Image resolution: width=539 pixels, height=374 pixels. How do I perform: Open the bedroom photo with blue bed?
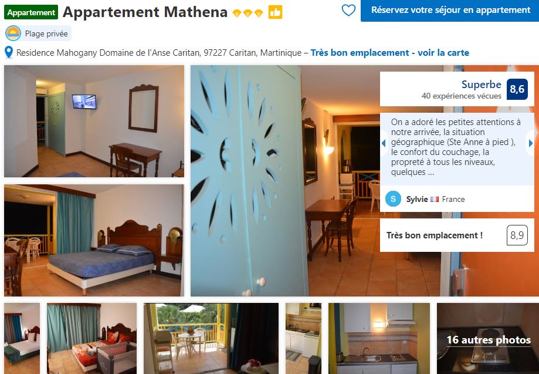point(94,240)
